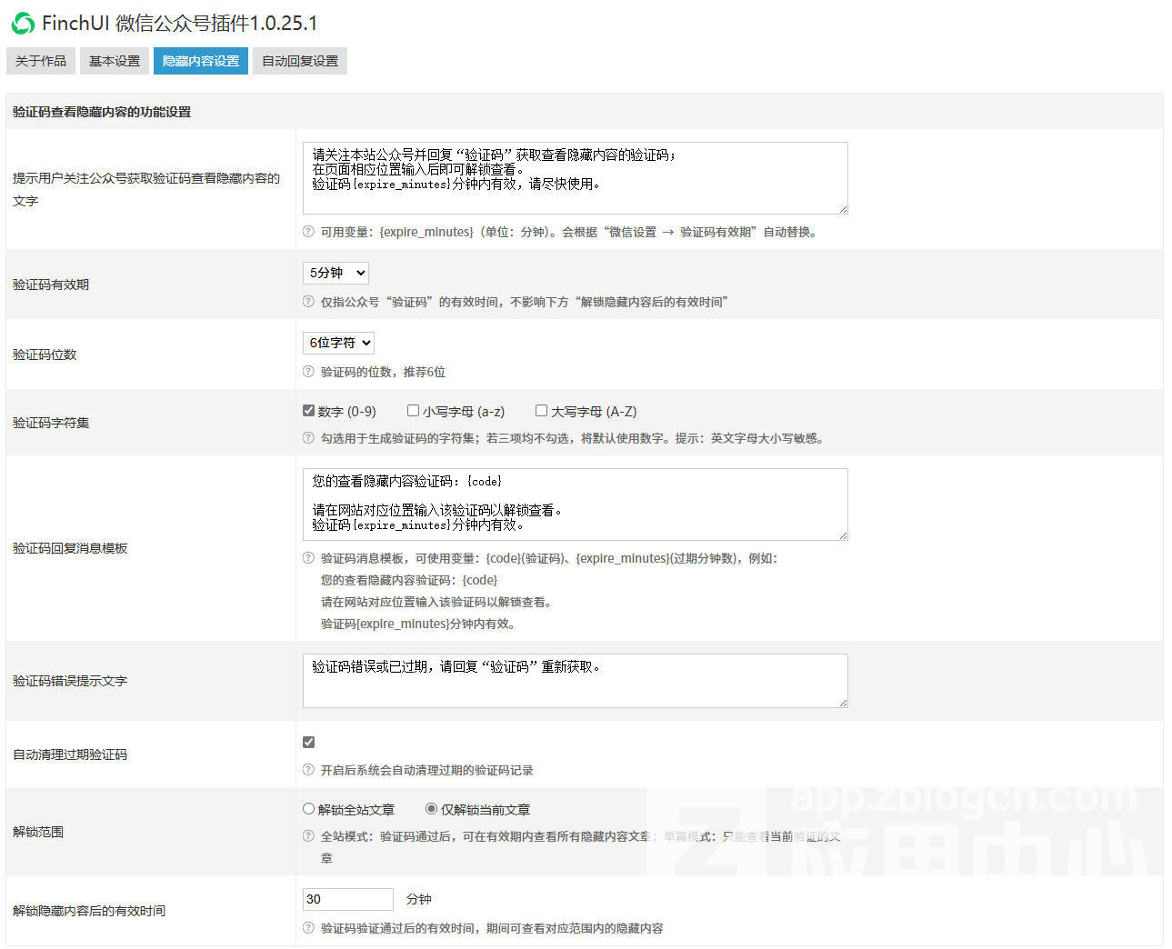
Task: Select 解锁全站文章 radio option
Action: (309, 809)
